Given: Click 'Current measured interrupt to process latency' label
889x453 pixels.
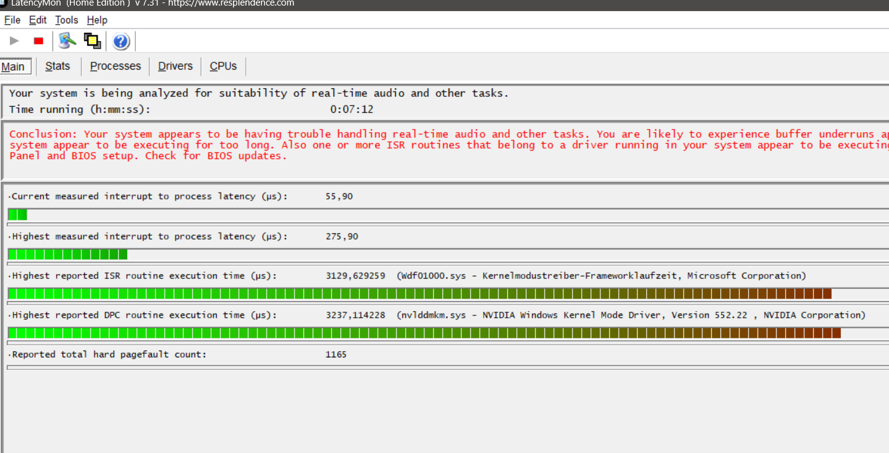Looking at the screenshot, I should click(150, 197).
